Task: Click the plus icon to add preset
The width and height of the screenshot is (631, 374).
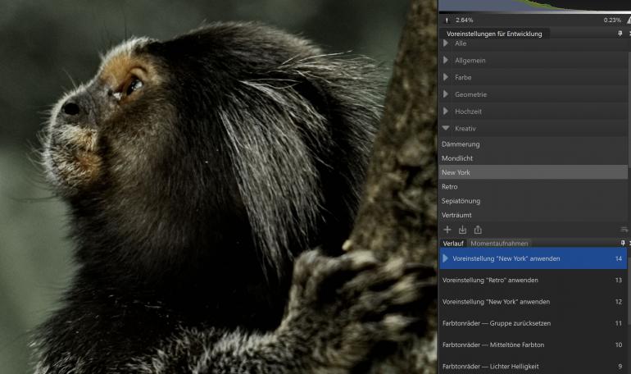Action: 447,230
